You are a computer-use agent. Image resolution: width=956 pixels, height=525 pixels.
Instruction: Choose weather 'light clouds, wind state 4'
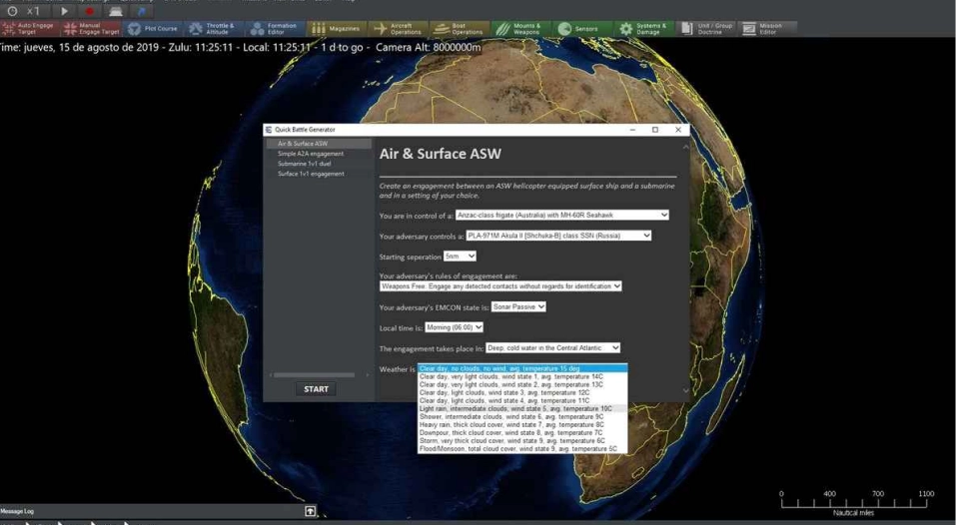tap(522, 401)
